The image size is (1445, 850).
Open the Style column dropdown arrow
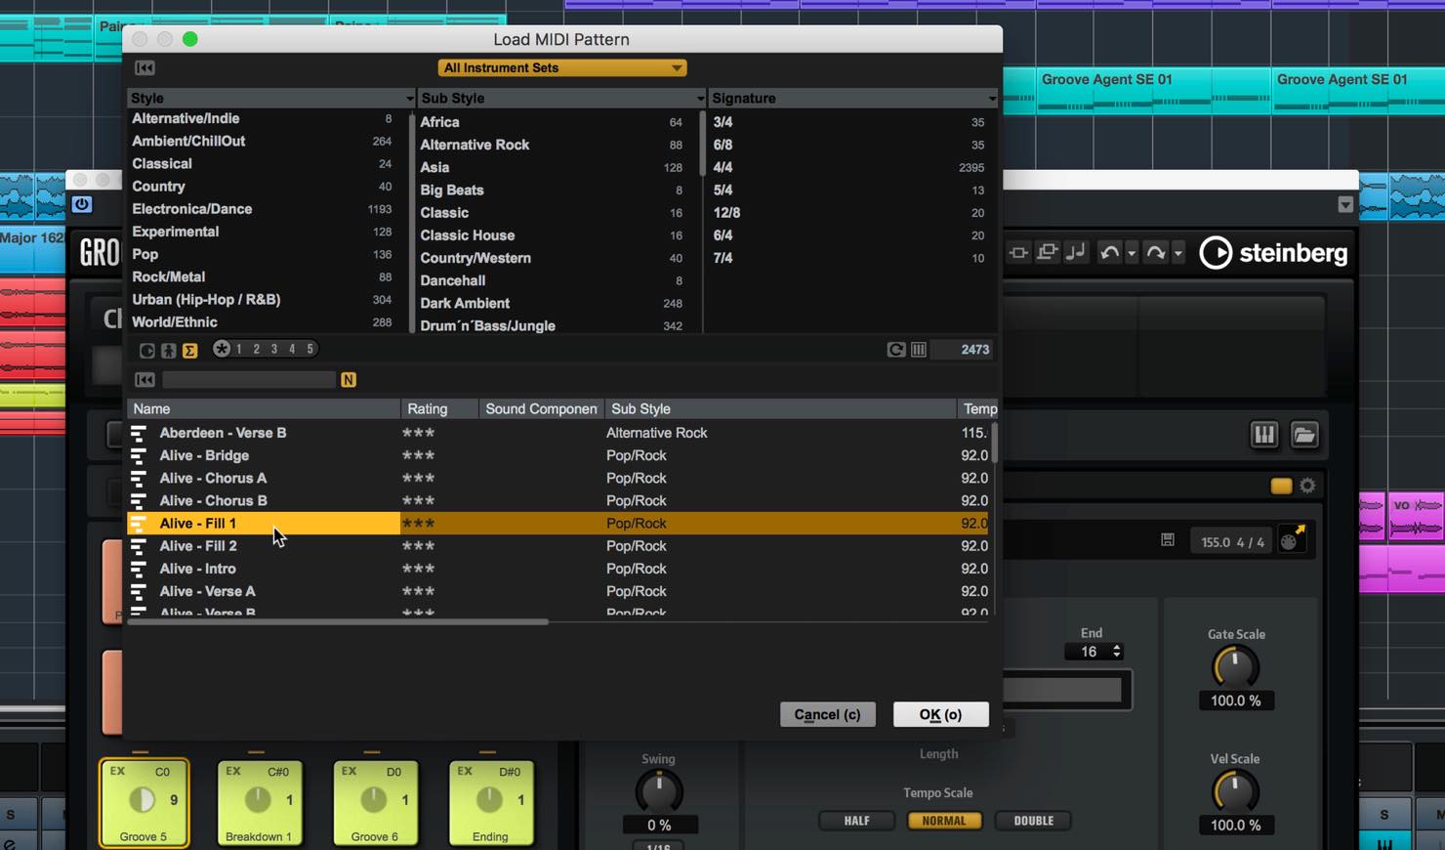[x=409, y=99]
